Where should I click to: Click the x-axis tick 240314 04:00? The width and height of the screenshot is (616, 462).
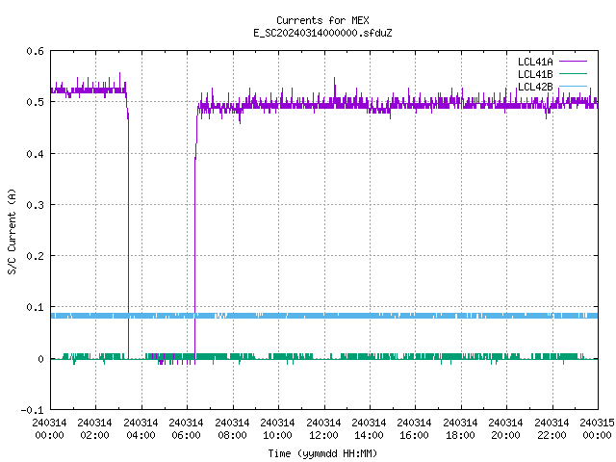click(x=141, y=429)
